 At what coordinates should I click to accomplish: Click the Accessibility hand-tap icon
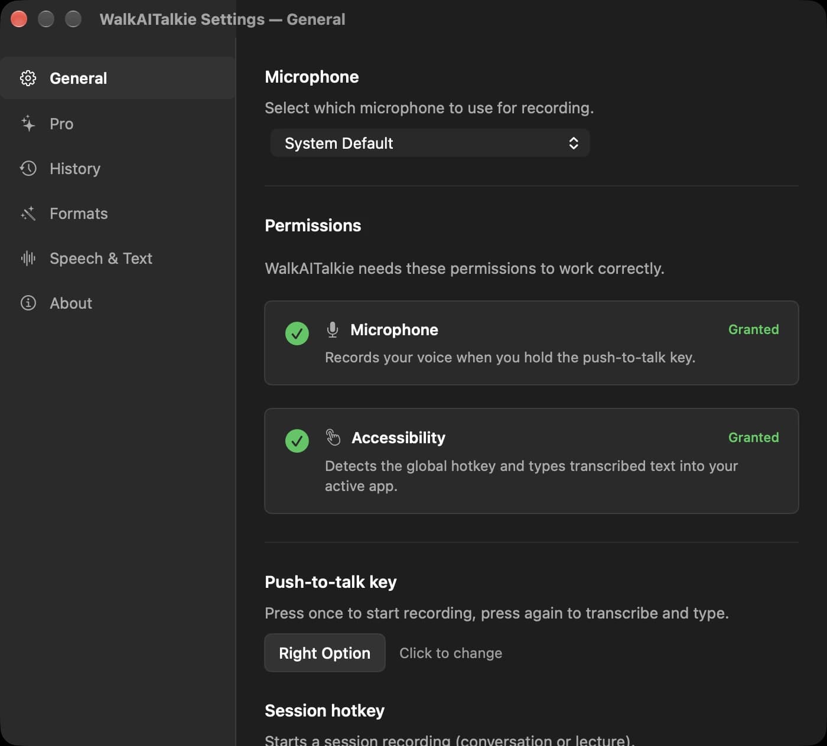pos(333,437)
